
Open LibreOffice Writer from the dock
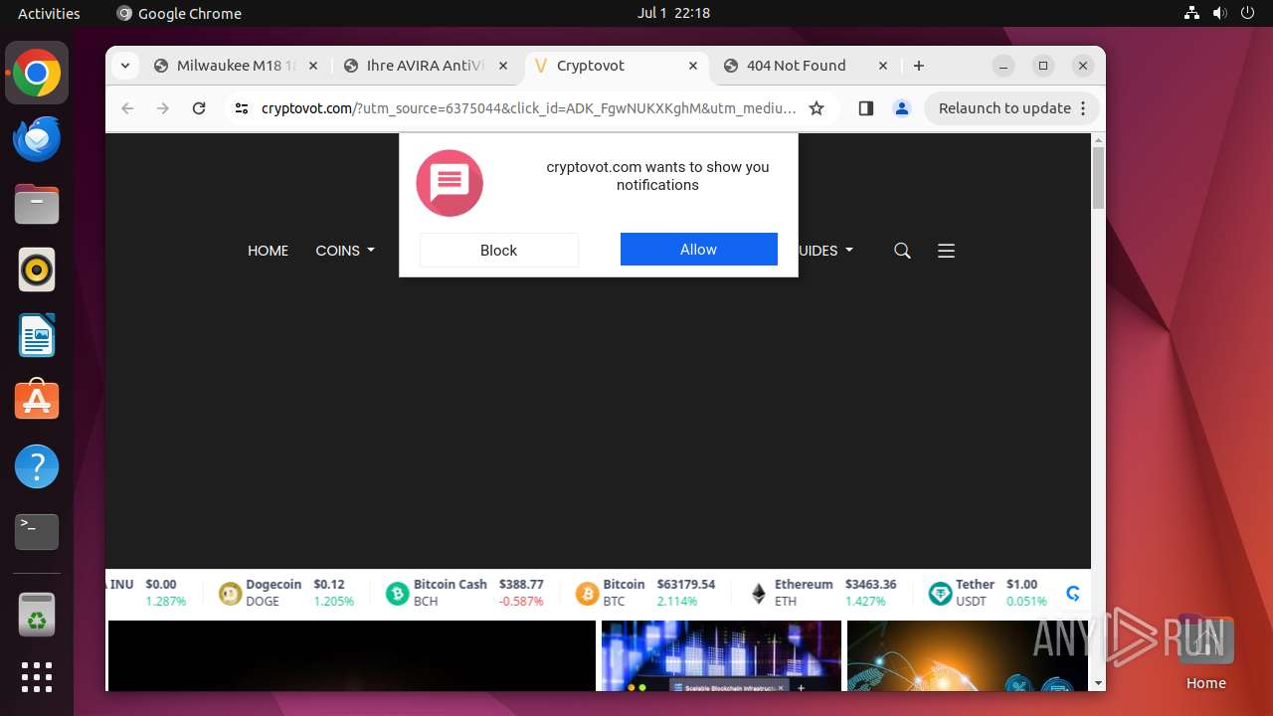37,335
